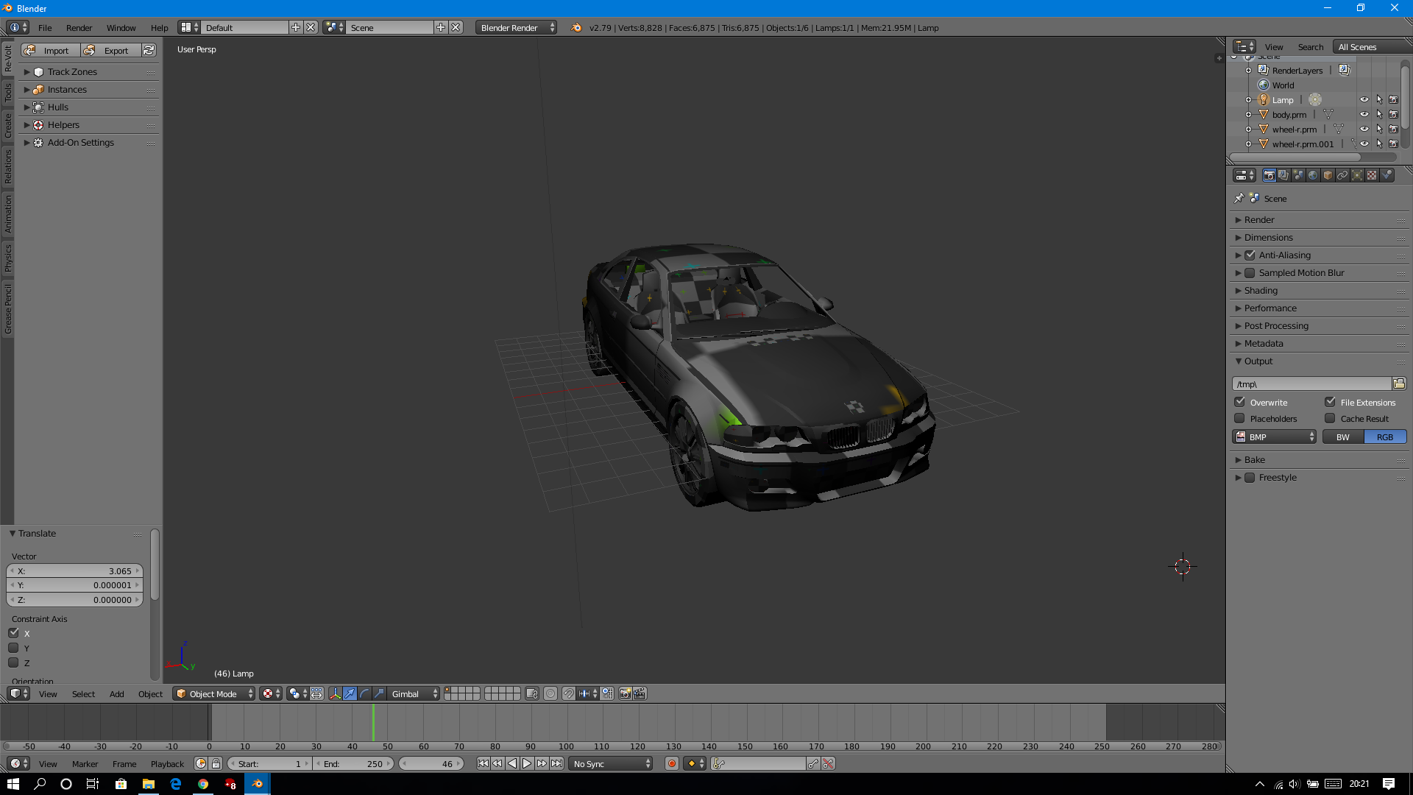Screen dimensions: 1413x795
Task: Open the Object Mode dropdown
Action: tap(214, 693)
